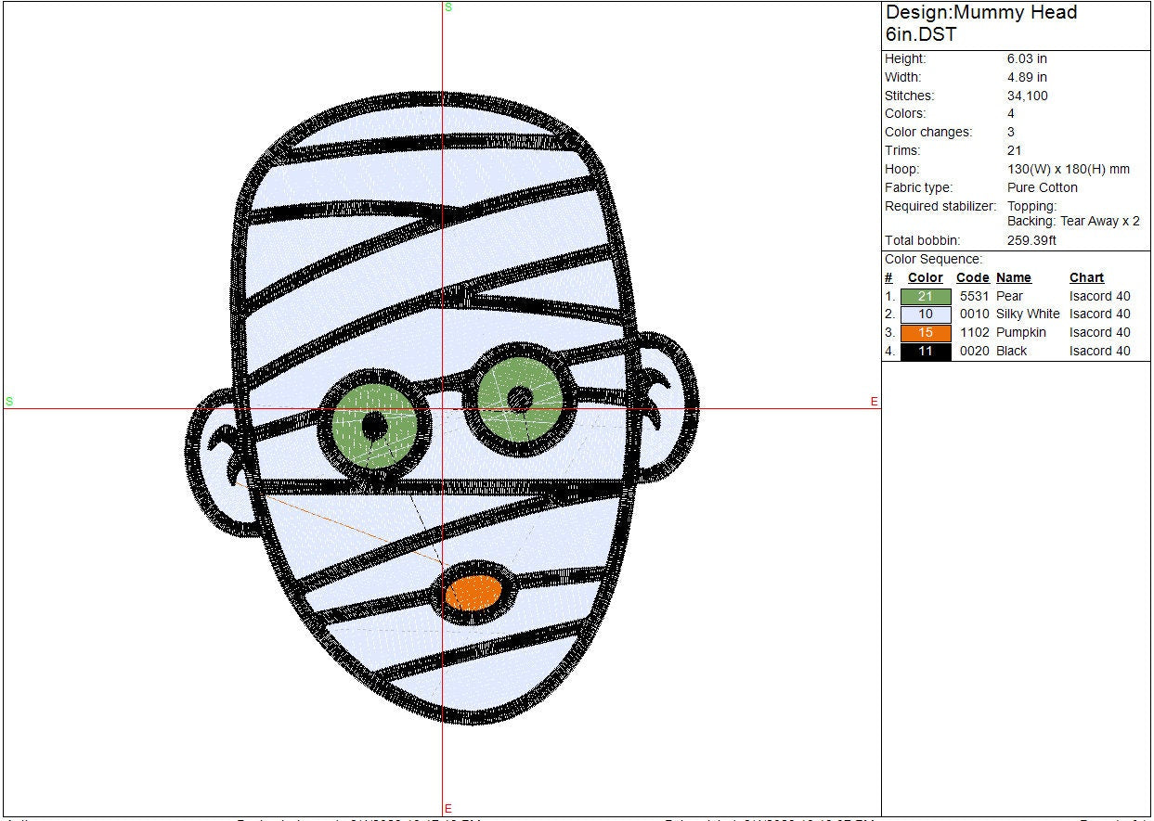Select the Silky White color swatch
The width and height of the screenshot is (1154, 821).
[x=926, y=314]
